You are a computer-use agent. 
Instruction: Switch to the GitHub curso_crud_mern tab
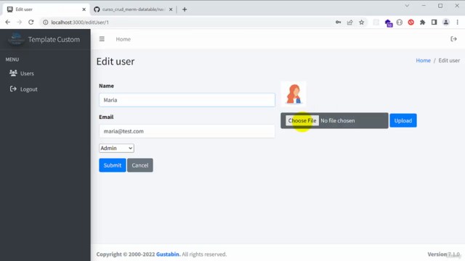tap(134, 9)
